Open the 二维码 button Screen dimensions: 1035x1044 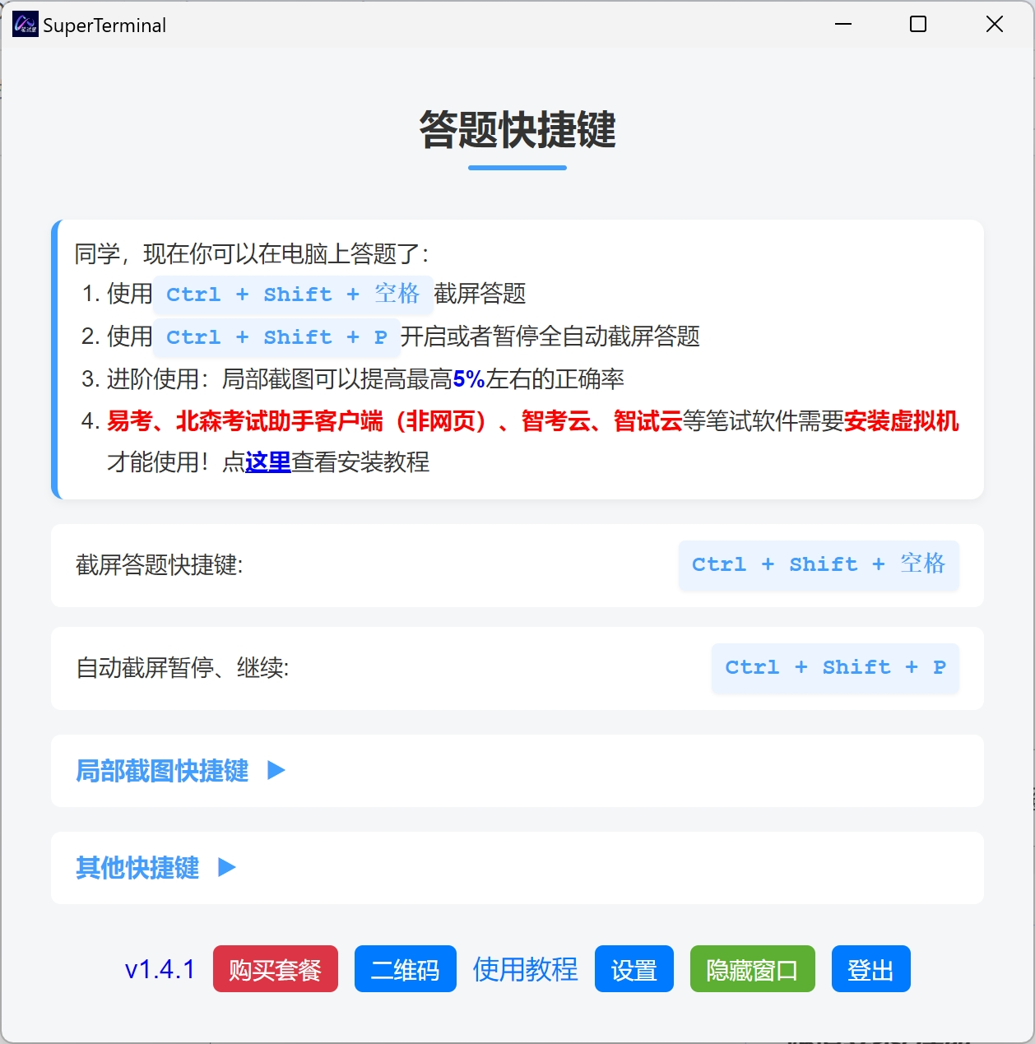[x=406, y=969]
